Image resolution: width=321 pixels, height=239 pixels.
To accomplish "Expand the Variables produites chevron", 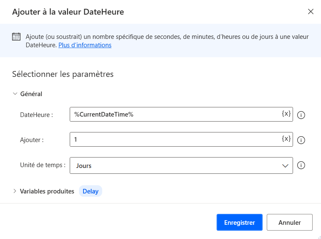I will (x=15, y=191).
